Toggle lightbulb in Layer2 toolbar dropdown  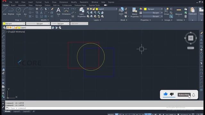(x=8, y=27)
